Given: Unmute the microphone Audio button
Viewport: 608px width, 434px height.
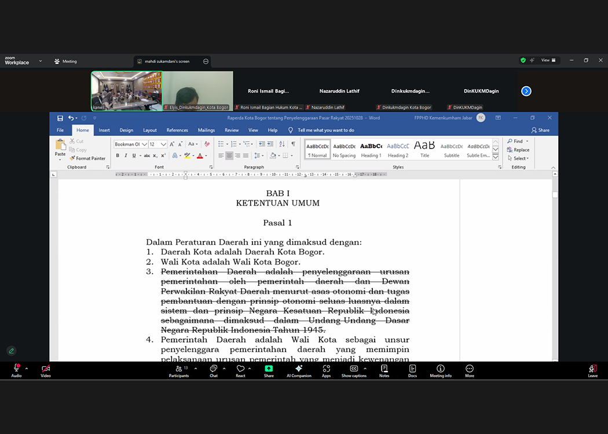Looking at the screenshot, I should coord(16,370).
